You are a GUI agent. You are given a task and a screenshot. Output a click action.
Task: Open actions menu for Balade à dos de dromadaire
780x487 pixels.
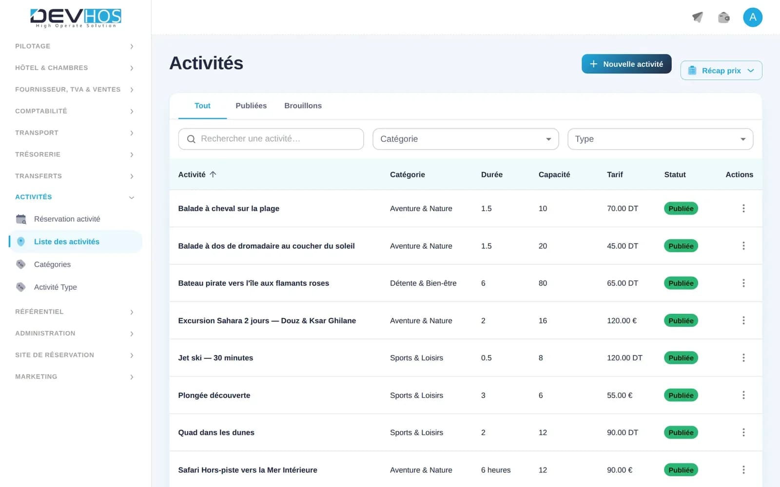click(x=743, y=246)
